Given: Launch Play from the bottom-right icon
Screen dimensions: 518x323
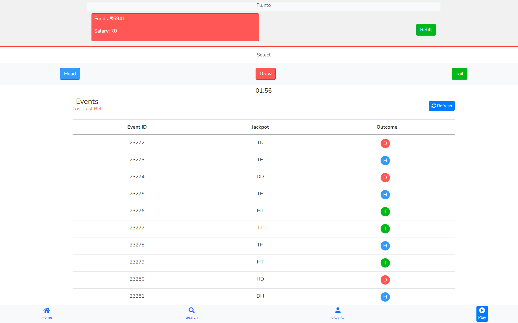Looking at the screenshot, I should 482,313.
